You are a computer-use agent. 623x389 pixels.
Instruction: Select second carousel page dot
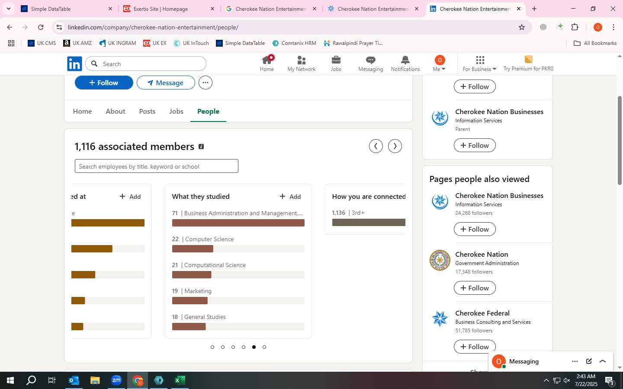coord(223,347)
